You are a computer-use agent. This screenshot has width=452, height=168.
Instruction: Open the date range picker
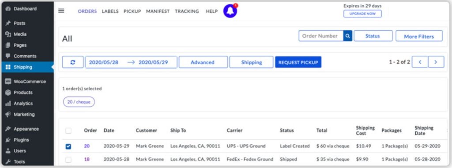131,62
